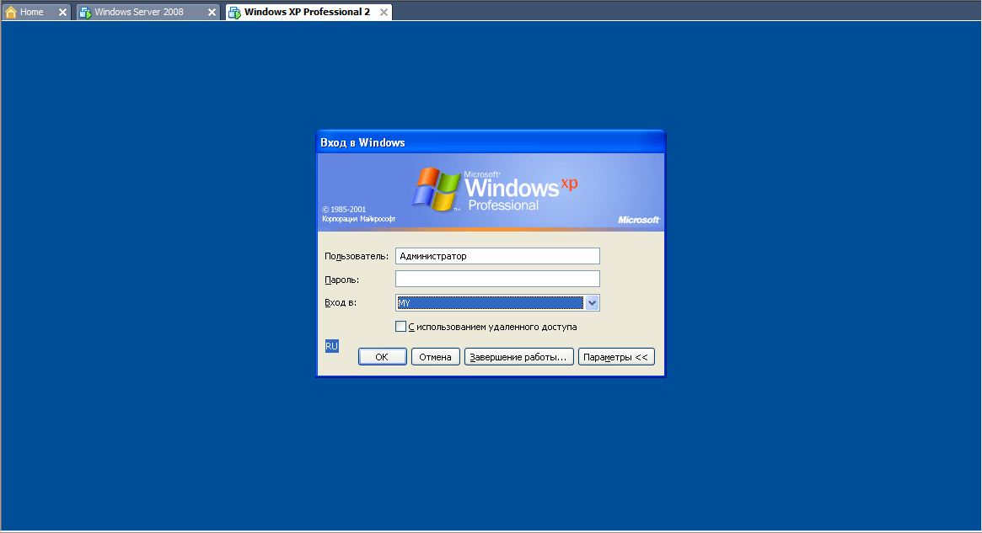Confirm login with the OK button
The image size is (982, 533).
(x=382, y=356)
